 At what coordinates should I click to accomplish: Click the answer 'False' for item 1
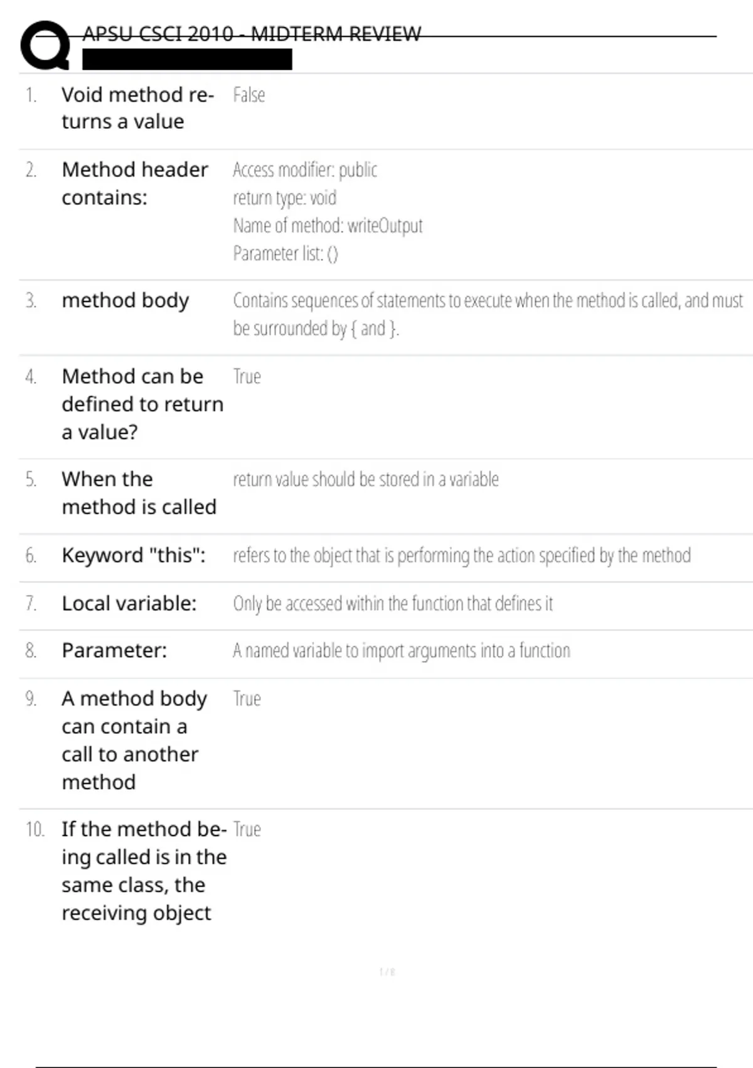pos(249,95)
